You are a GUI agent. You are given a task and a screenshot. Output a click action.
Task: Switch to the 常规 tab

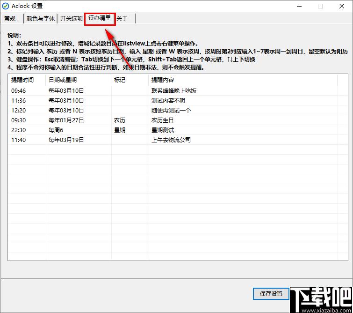tap(10, 18)
